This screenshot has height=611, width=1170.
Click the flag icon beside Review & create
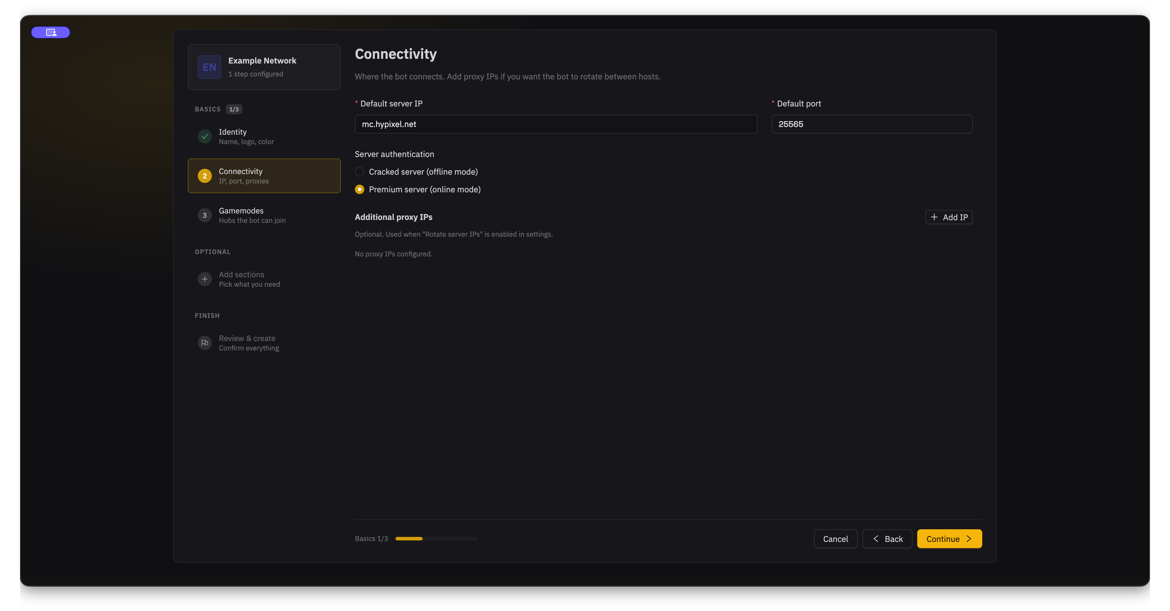tap(205, 343)
